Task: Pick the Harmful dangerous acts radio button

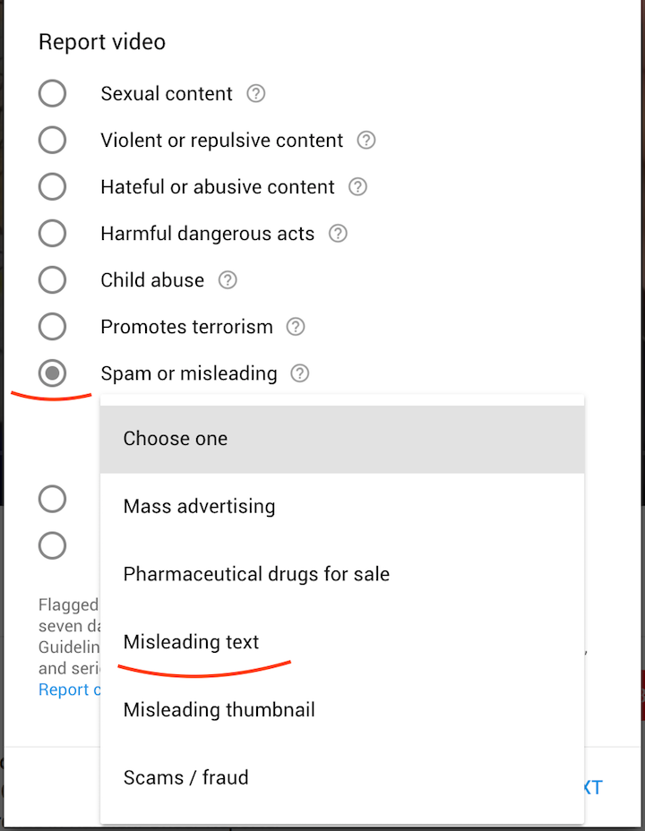Action: pos(53,233)
